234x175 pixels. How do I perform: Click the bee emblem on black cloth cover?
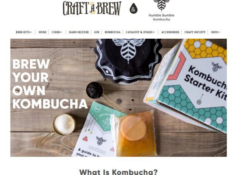(128, 50)
